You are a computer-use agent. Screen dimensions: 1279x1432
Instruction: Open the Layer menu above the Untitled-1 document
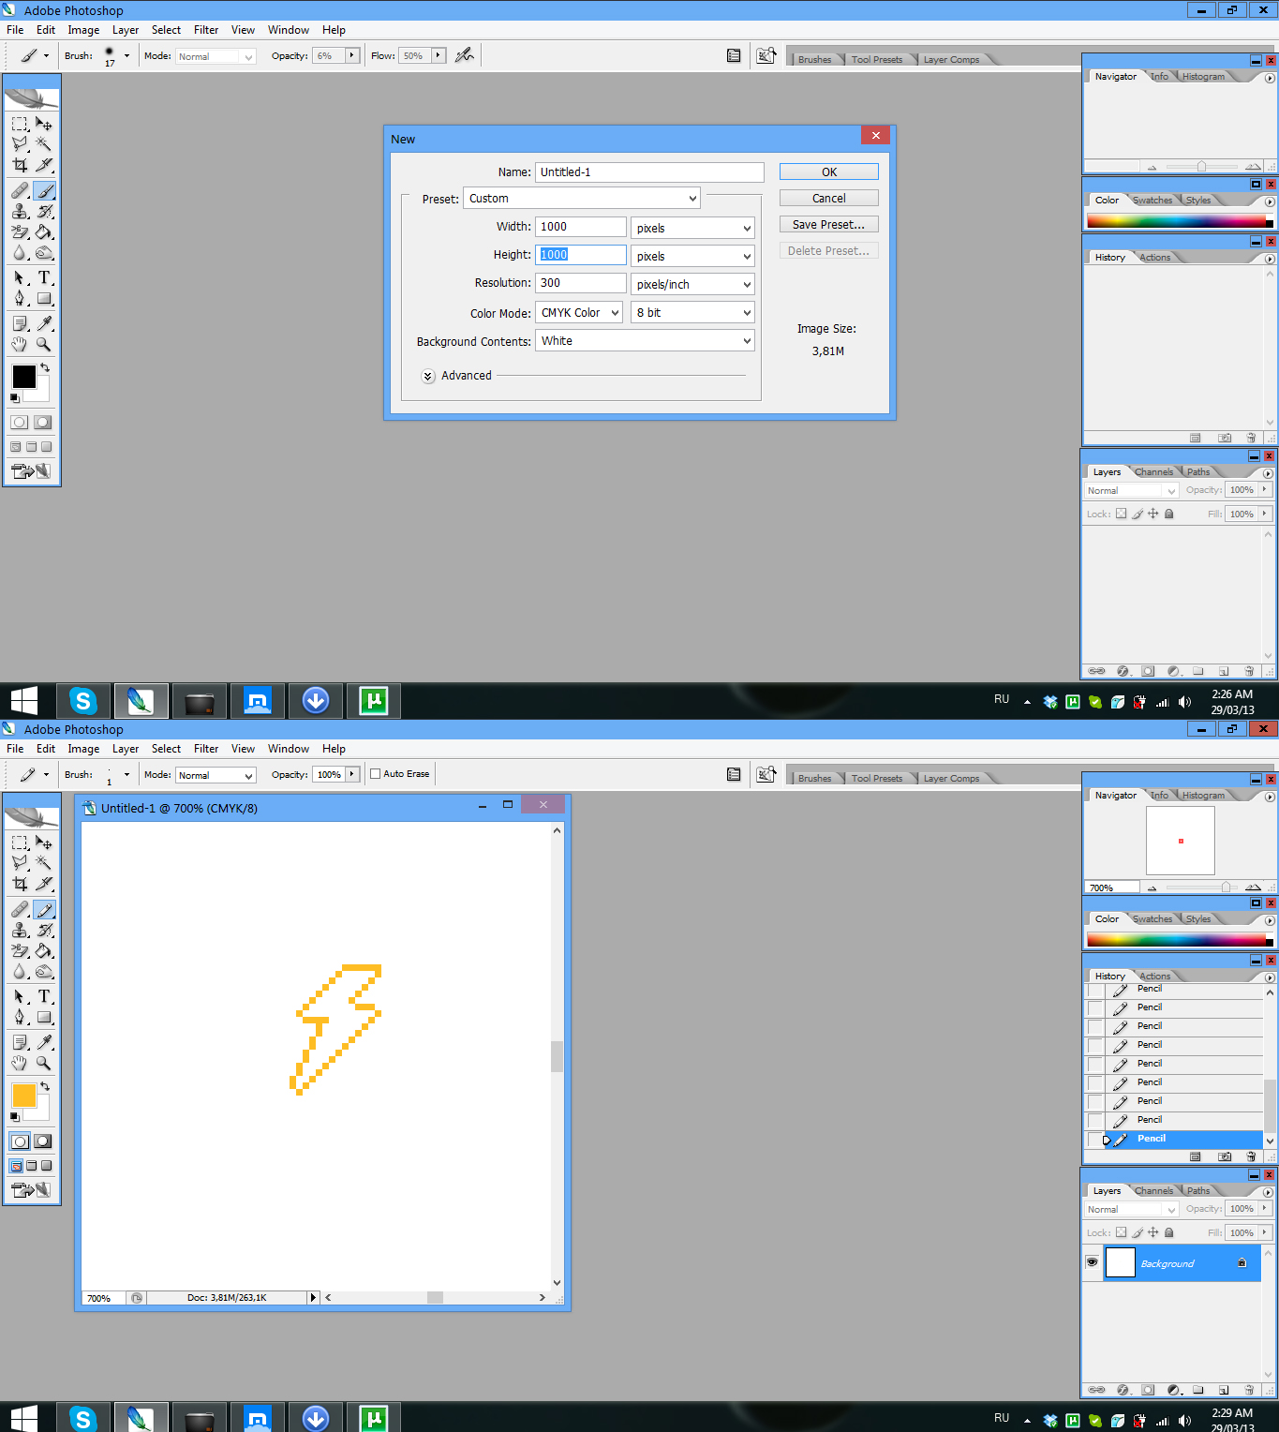click(x=126, y=749)
